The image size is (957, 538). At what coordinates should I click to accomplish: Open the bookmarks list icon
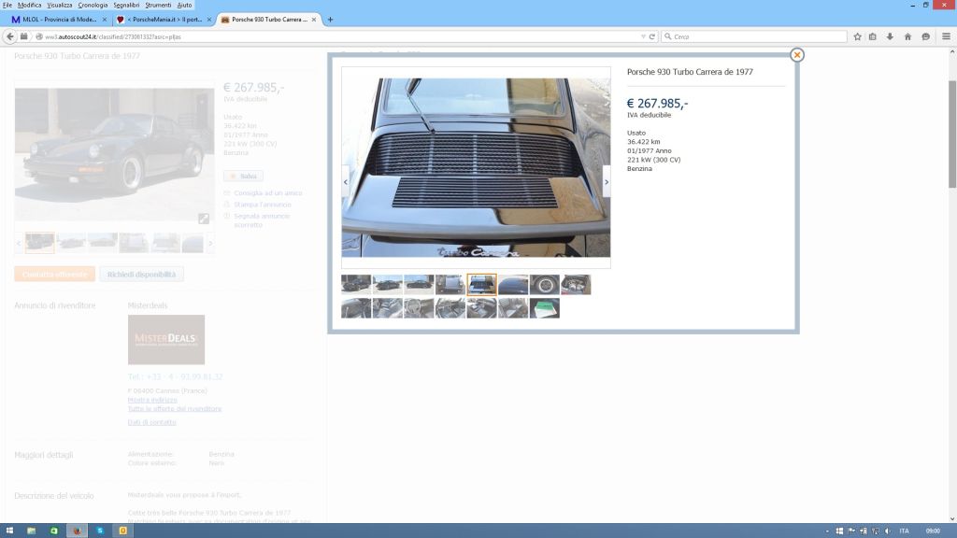coord(873,36)
